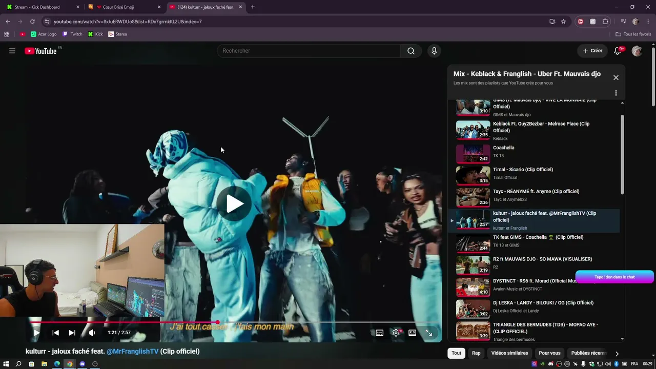Image resolution: width=656 pixels, height=369 pixels.
Task: Close the Cœur Brisé Emoji tab
Action: 159,7
